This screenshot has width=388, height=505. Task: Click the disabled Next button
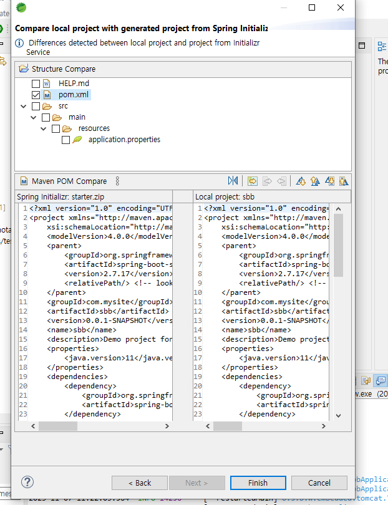pos(196,483)
